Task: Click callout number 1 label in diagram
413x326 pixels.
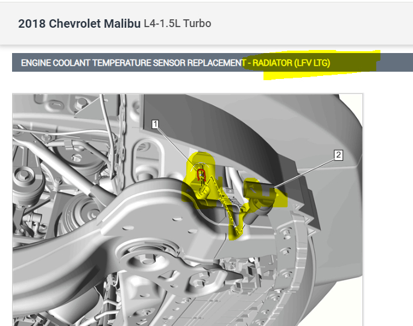Action: tap(156, 124)
